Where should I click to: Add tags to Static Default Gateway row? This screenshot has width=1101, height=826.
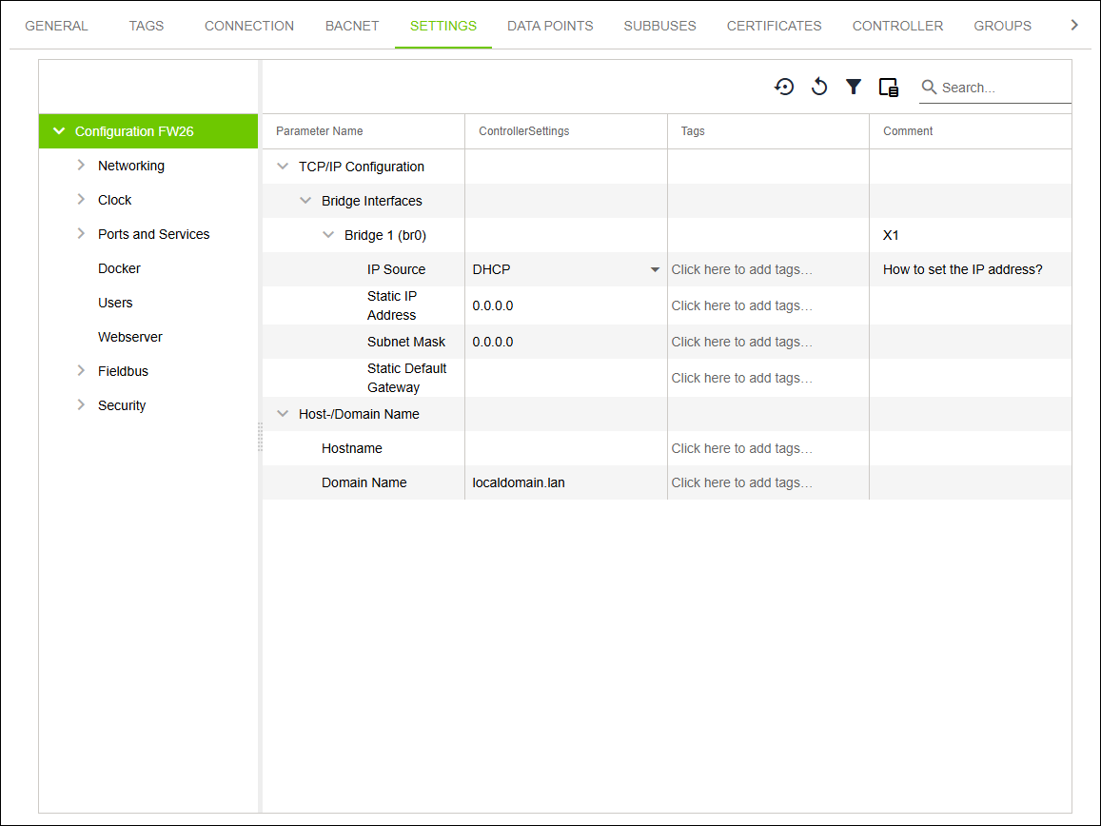741,378
